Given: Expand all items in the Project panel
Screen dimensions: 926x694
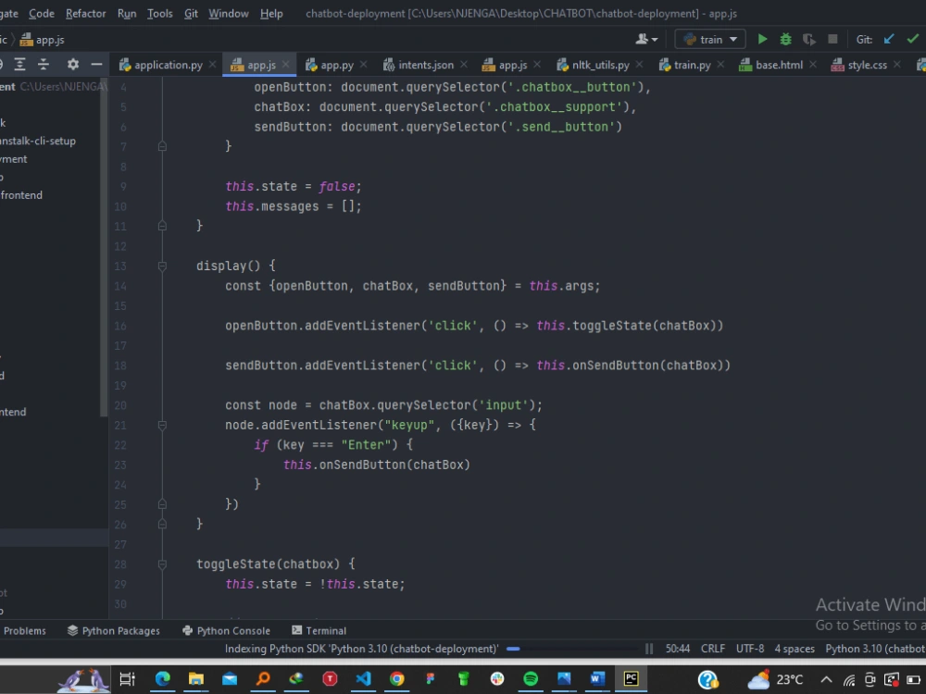Looking at the screenshot, I should (19, 65).
